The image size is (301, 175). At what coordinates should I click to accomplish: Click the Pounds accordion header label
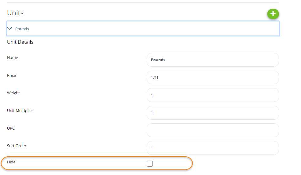(x=22, y=29)
